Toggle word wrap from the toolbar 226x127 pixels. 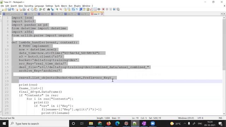(x=73, y=10)
